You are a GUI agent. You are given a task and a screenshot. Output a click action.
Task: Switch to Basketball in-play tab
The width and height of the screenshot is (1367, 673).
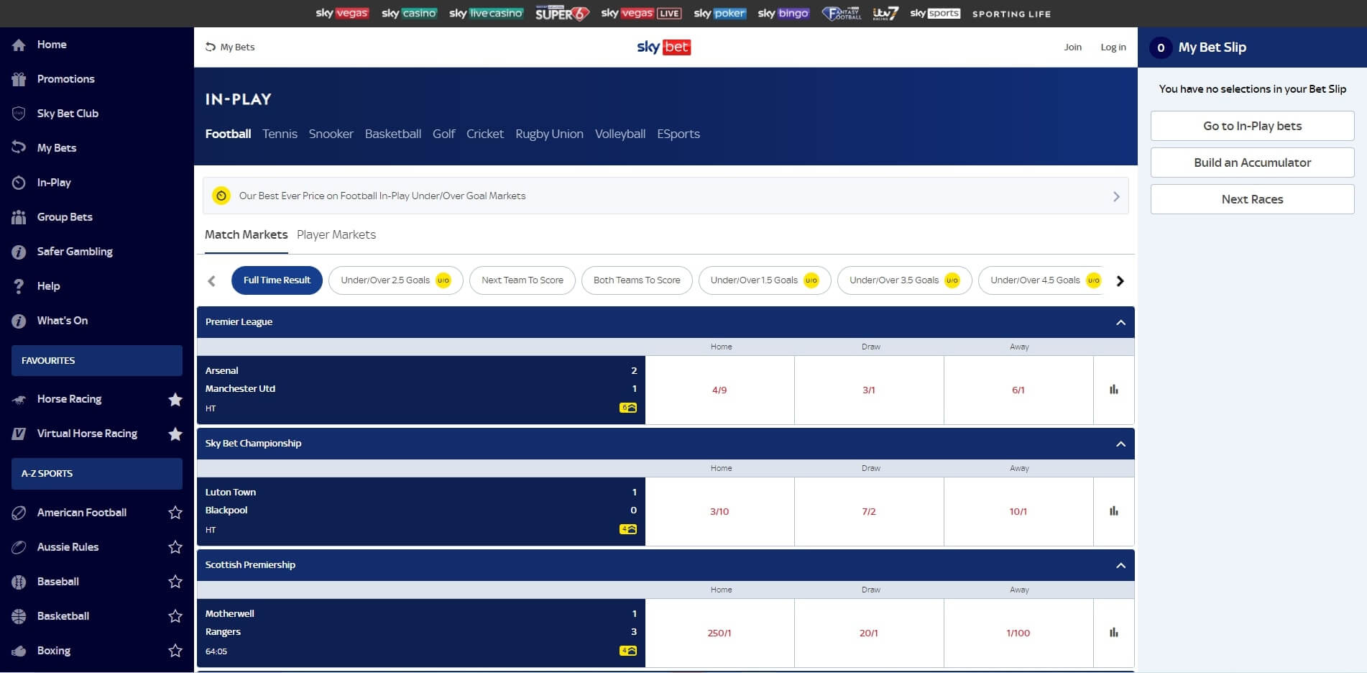pos(392,134)
